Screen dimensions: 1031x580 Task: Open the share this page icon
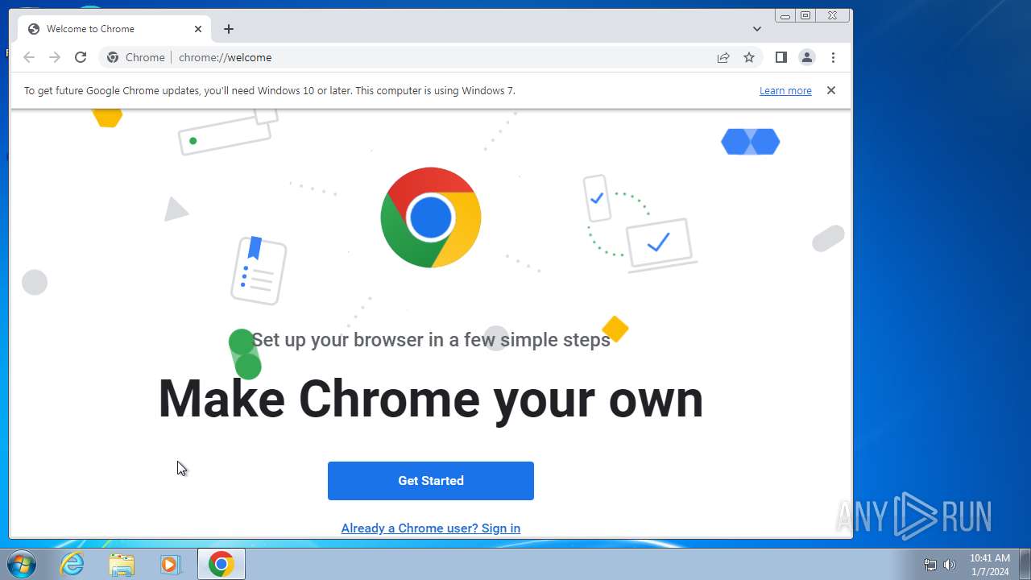point(723,57)
